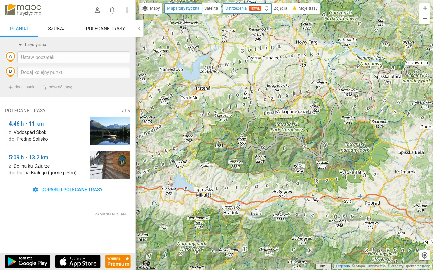Screen dimensions: 433x270
Task: Open Moje trasy with star icon
Action: [x=305, y=8]
